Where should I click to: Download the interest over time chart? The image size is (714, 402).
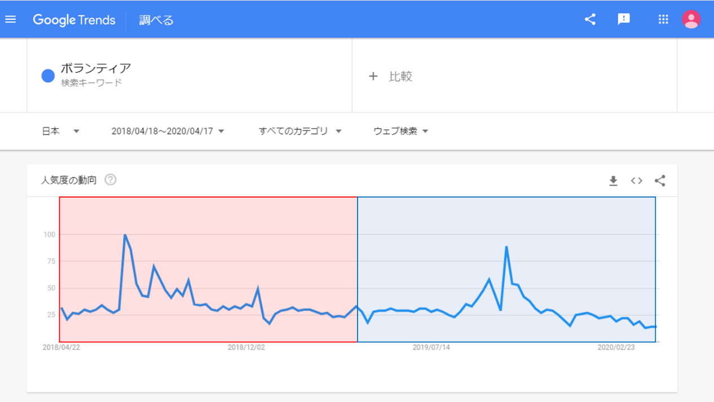(x=613, y=181)
